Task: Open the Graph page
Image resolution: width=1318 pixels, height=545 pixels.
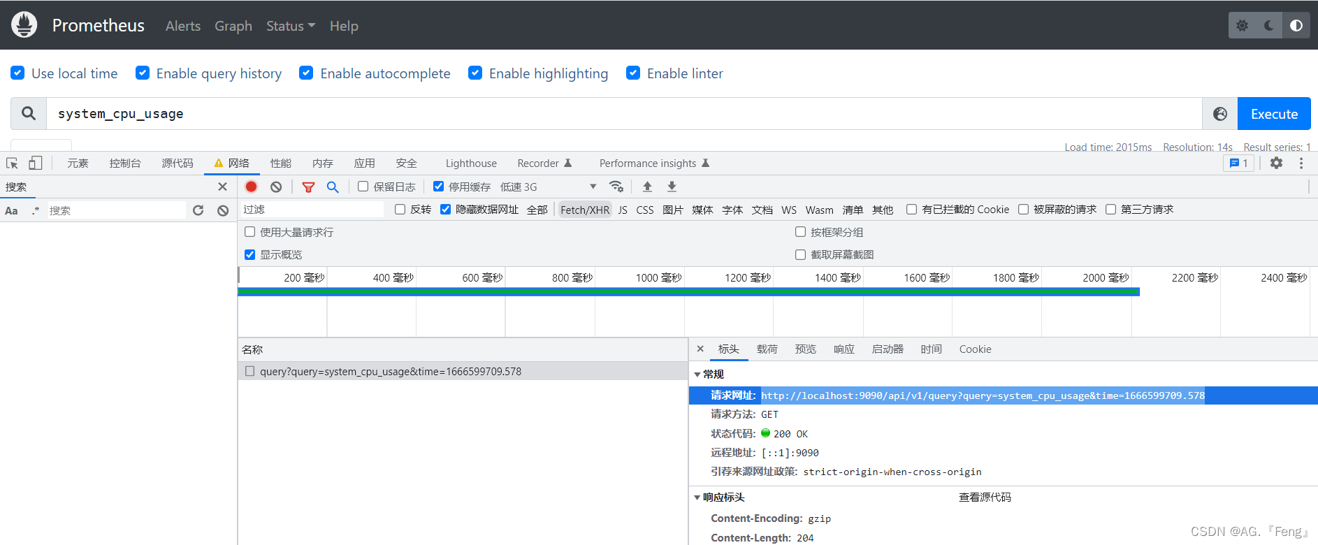Action: tap(233, 26)
